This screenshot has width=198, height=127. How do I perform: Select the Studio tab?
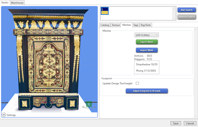click(x=5, y=2)
